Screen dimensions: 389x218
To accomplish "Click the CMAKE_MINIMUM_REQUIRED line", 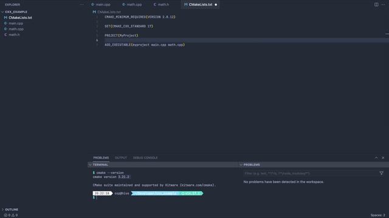I will pyautogui.click(x=140, y=17).
